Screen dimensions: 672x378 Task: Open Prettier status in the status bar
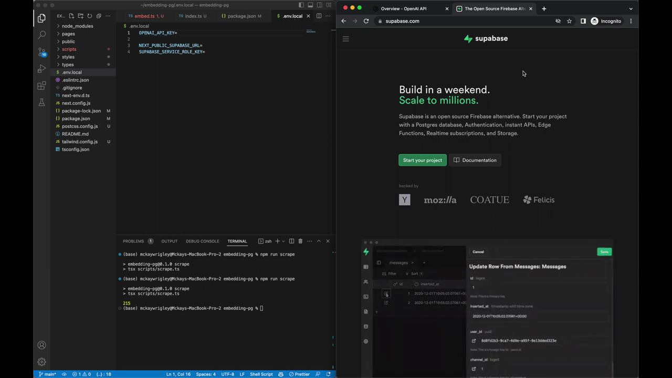coord(299,374)
